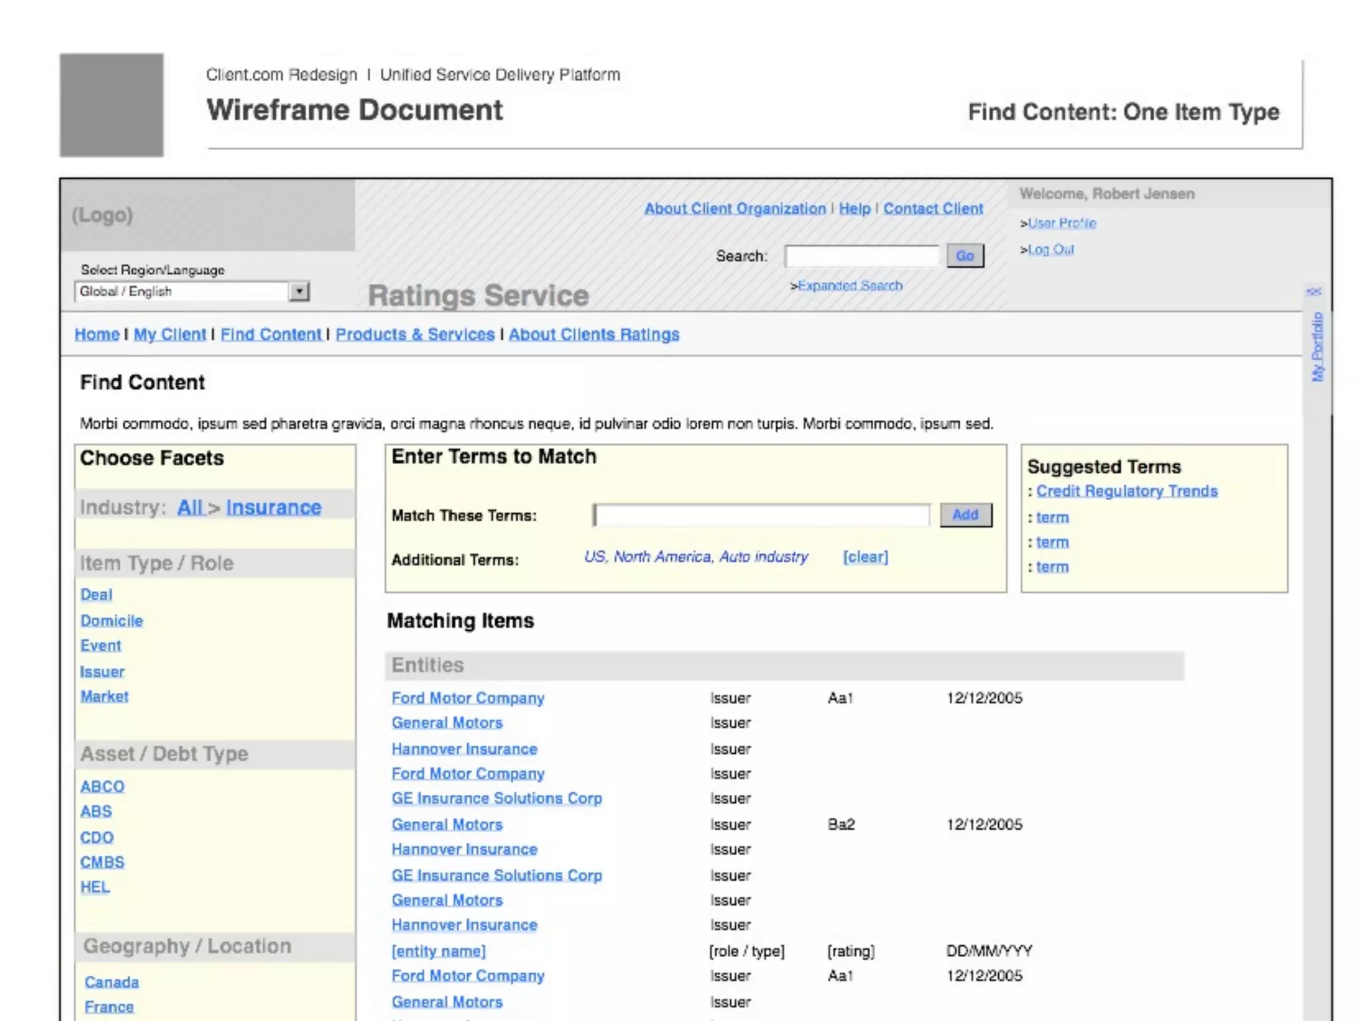Select Canada geography facet
1361x1021 pixels.
pyautogui.click(x=112, y=982)
